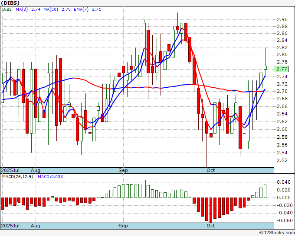Click Sep on the price chart axis
Screen dimensions: 295x236
pos(123,170)
